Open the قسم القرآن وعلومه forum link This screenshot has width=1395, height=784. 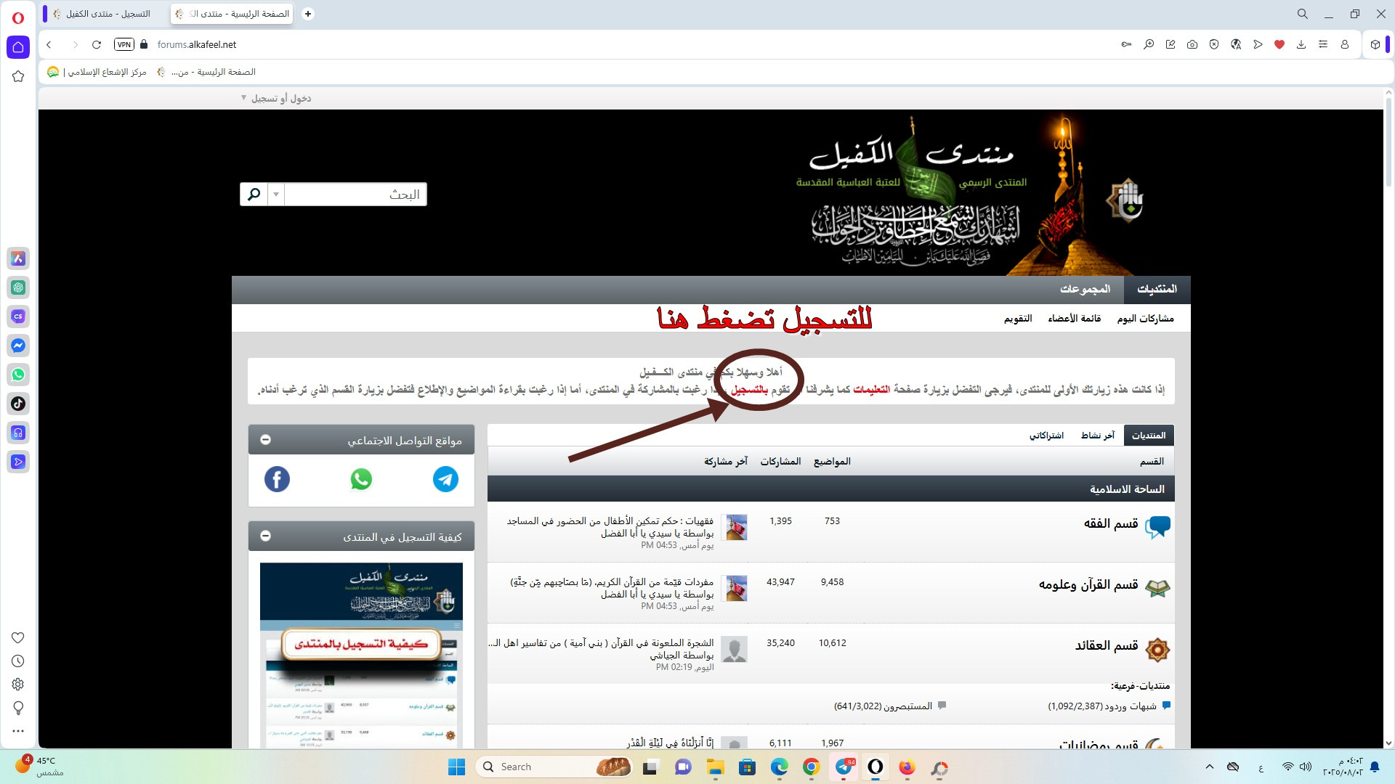click(x=1088, y=585)
